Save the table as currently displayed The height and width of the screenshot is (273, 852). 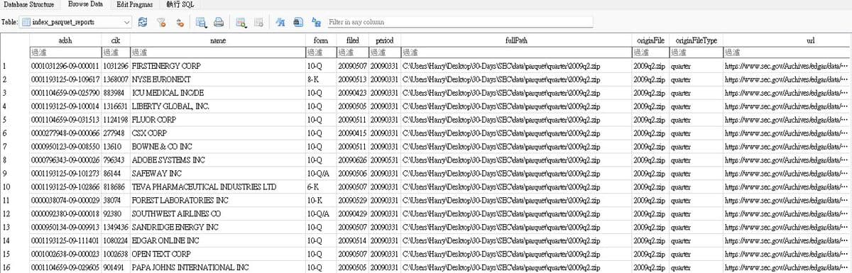[x=202, y=22]
